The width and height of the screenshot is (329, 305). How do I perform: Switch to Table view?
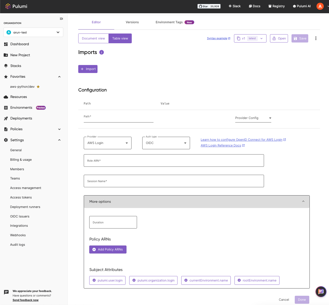pos(120,38)
